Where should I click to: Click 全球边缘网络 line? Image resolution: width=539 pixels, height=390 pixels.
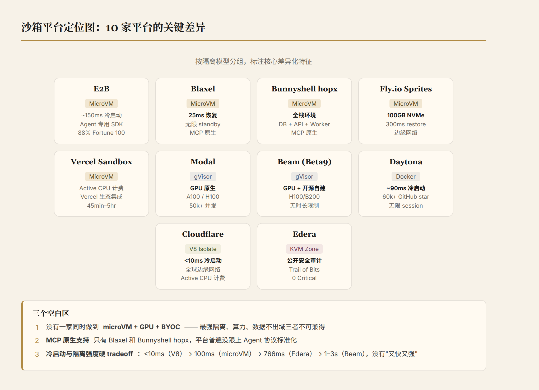(203, 270)
